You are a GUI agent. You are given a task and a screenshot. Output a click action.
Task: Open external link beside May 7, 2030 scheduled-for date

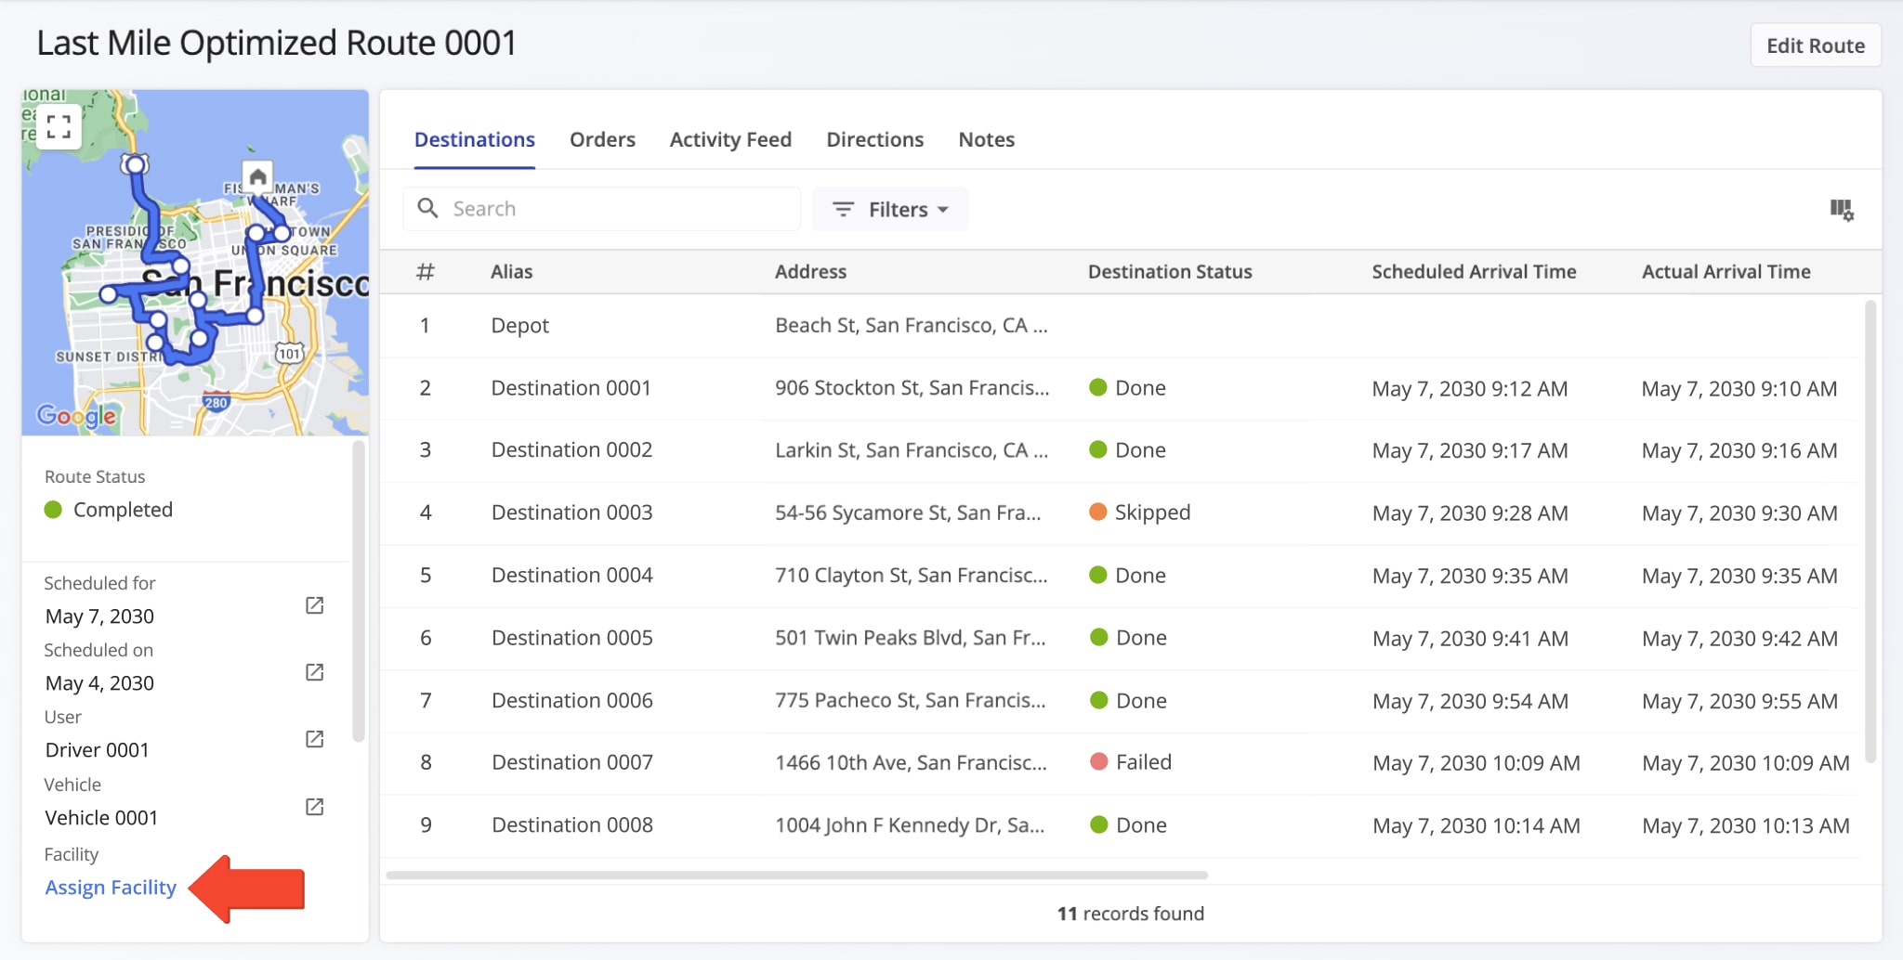pos(315,605)
